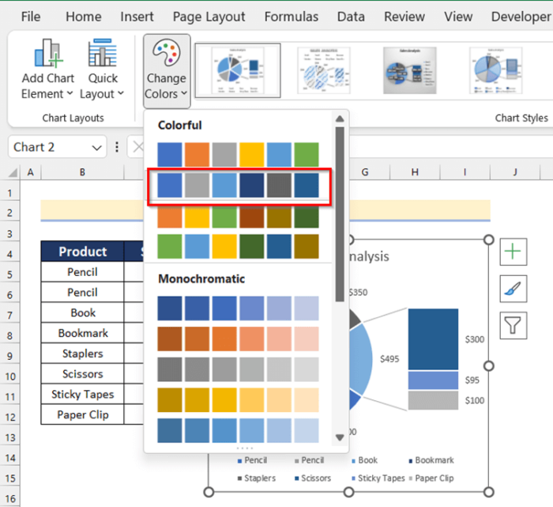Switch to the Data tab
553x507 pixels.
click(x=351, y=17)
